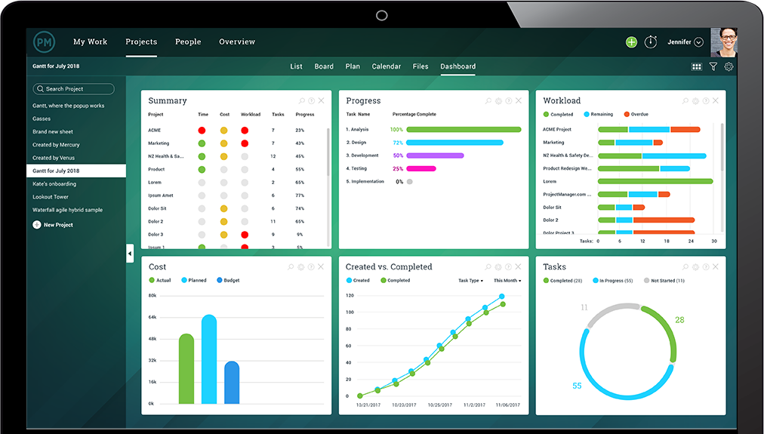The height and width of the screenshot is (434, 764).
Task: Click help icon in Tasks widget
Action: (x=706, y=267)
